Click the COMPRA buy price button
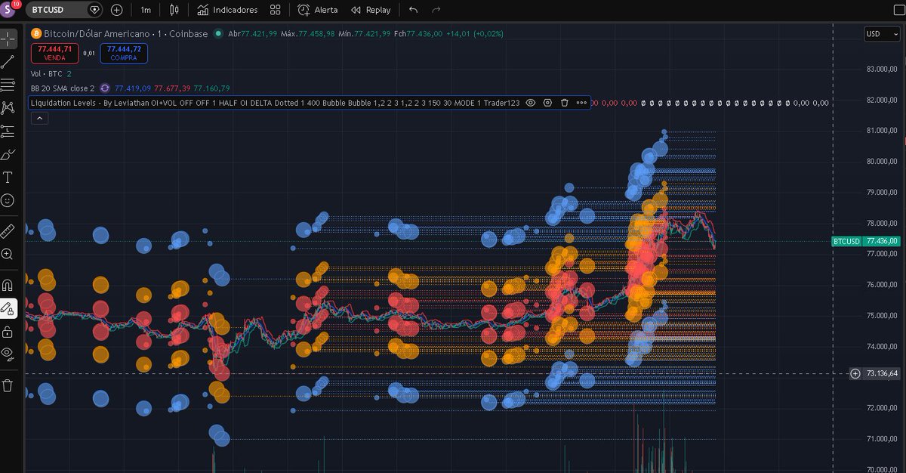Screen dimensions: 906x473 pos(124,53)
